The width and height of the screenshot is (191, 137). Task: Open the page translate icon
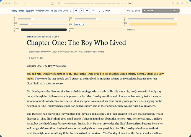click(x=52, y=4)
